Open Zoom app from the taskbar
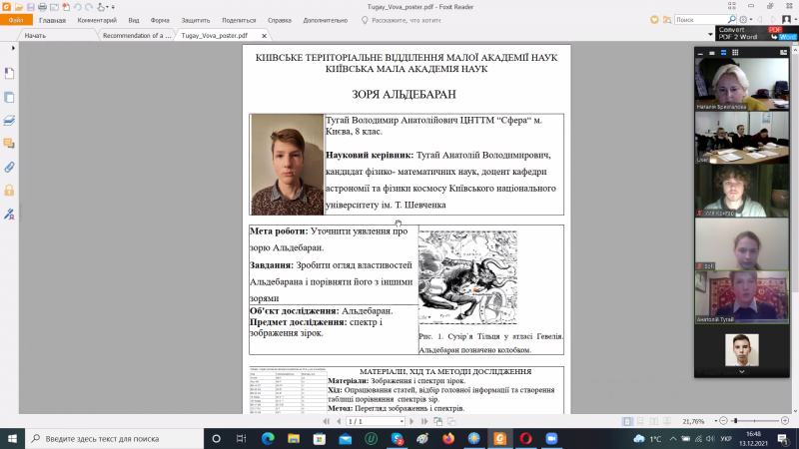Image resolution: width=799 pixels, height=449 pixels. click(551, 438)
